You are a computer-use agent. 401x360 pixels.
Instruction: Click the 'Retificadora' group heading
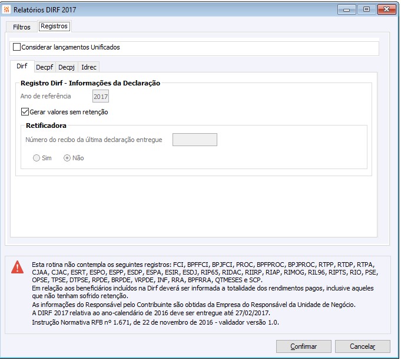pos(46,125)
